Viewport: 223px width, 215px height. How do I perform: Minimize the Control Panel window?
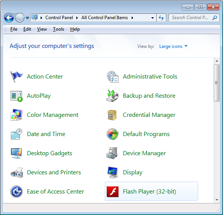click(x=188, y=7)
